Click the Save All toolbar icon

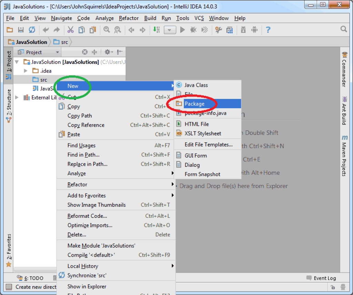coord(21,30)
